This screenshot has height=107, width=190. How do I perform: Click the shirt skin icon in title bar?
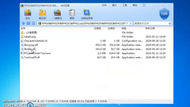[144, 5]
